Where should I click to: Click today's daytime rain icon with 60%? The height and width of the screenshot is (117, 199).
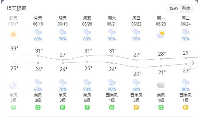(38, 32)
